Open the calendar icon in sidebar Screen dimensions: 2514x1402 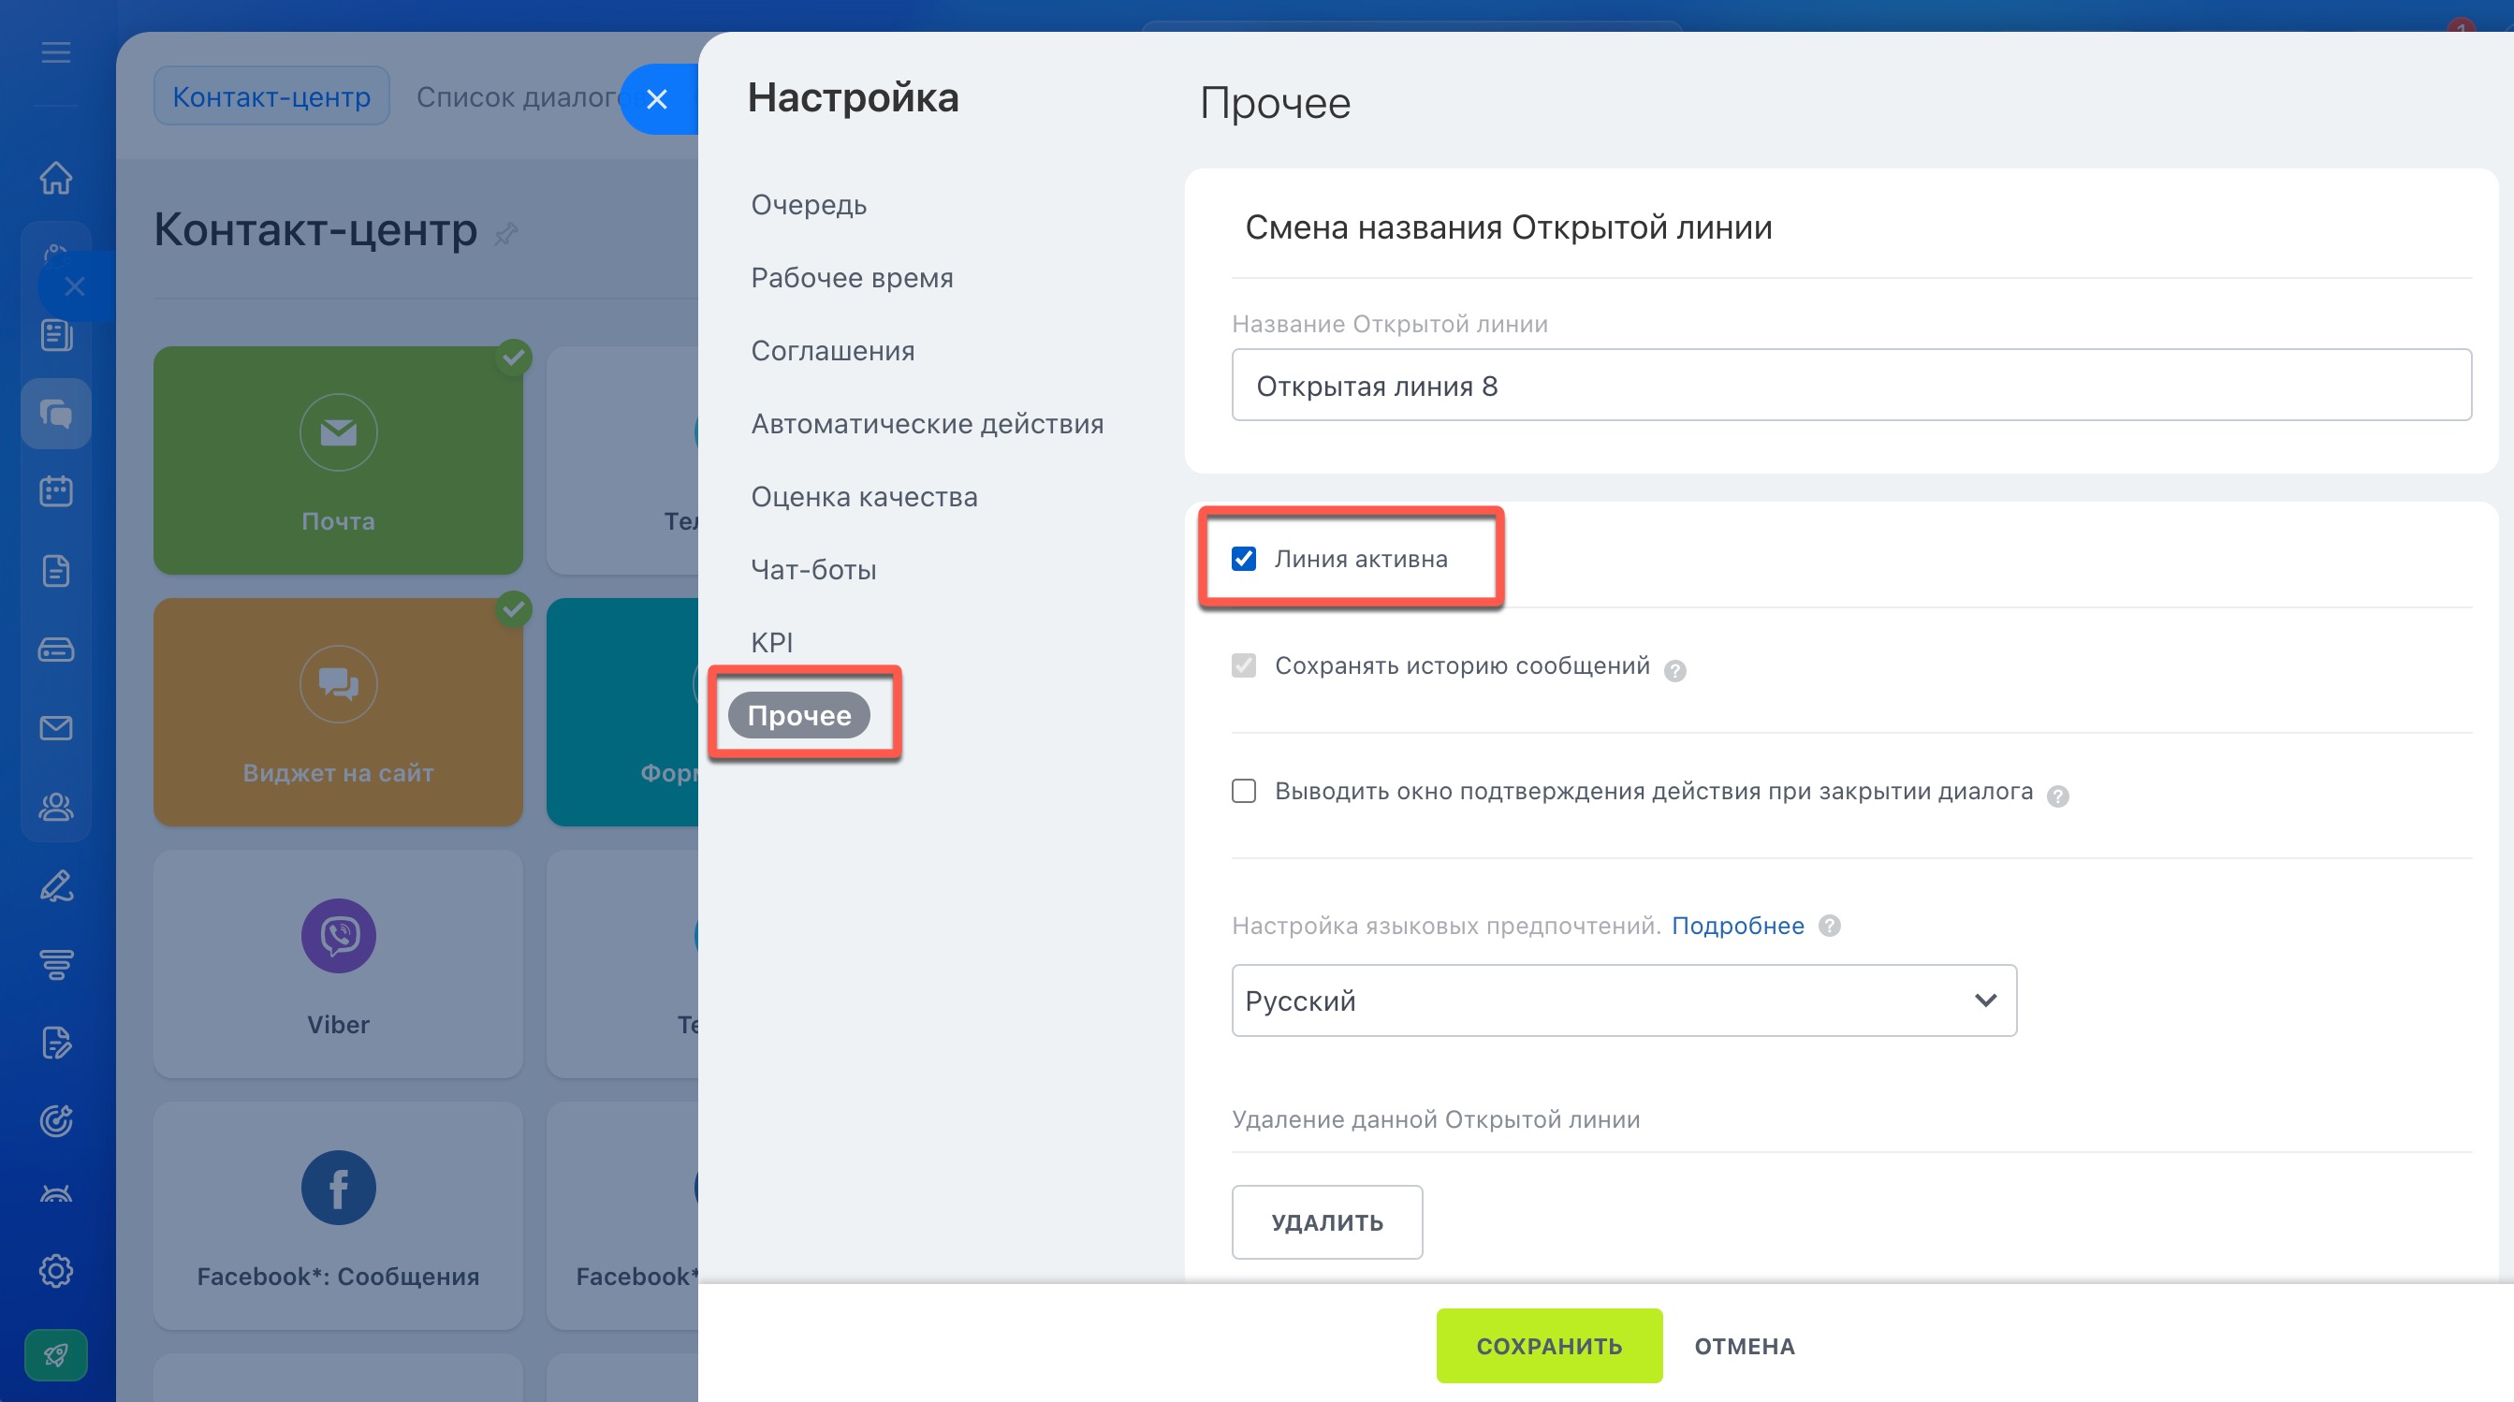(x=55, y=490)
